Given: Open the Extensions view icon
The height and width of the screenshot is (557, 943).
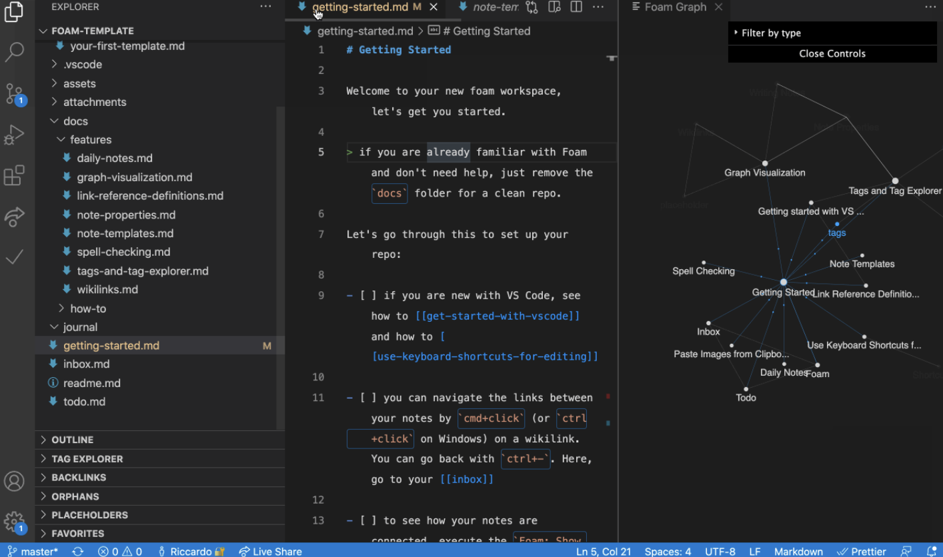Looking at the screenshot, I should [x=14, y=176].
